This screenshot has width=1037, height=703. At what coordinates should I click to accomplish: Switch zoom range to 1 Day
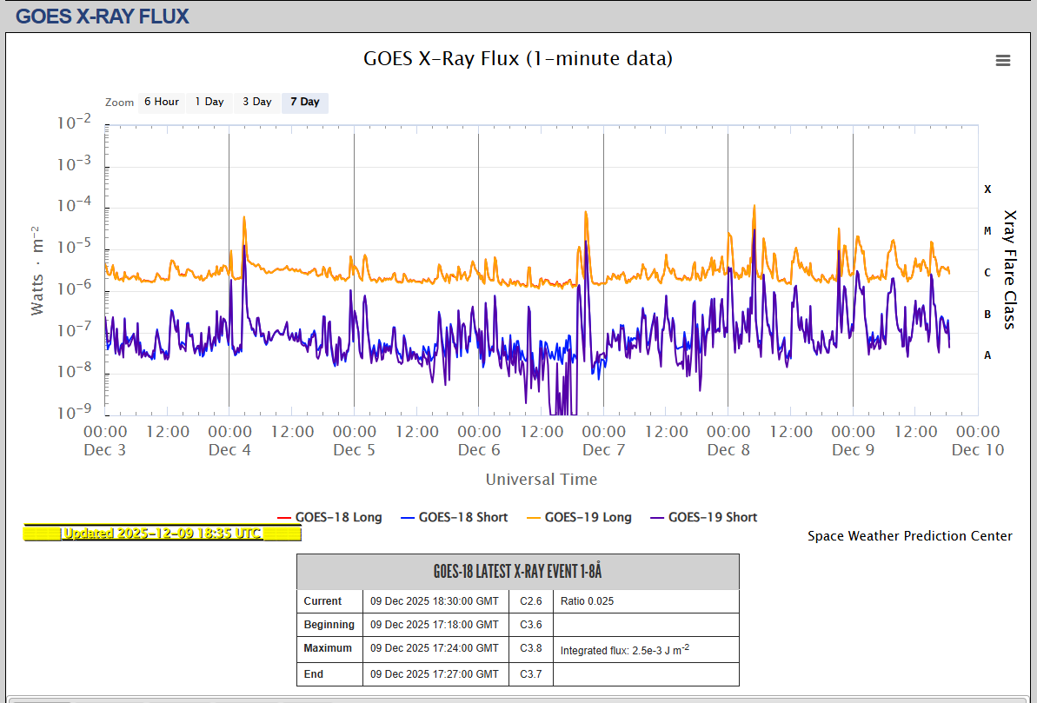209,102
